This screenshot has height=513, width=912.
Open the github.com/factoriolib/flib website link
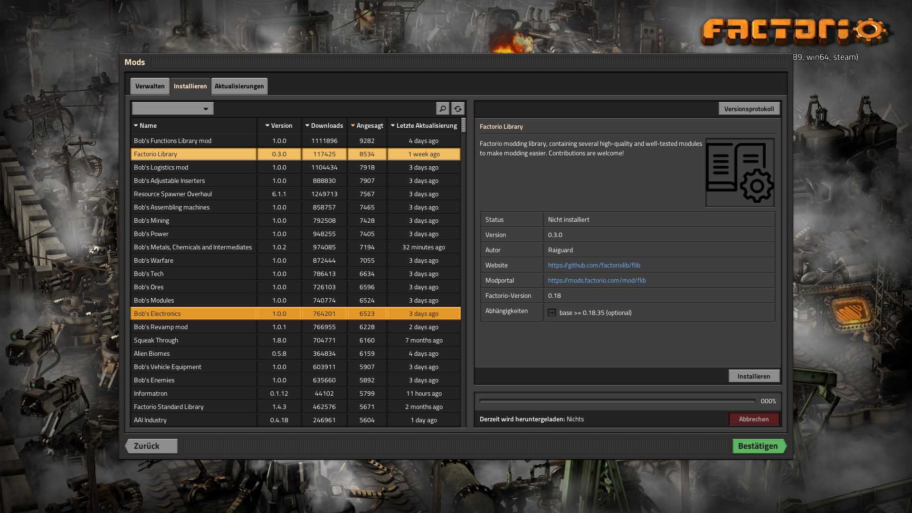click(594, 265)
